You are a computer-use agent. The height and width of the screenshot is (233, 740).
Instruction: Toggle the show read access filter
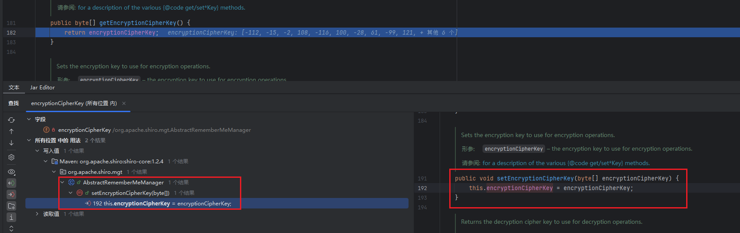11,183
